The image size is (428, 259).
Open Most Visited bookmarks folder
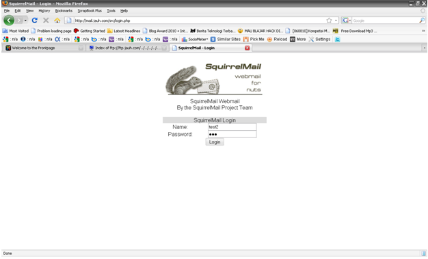click(16, 31)
